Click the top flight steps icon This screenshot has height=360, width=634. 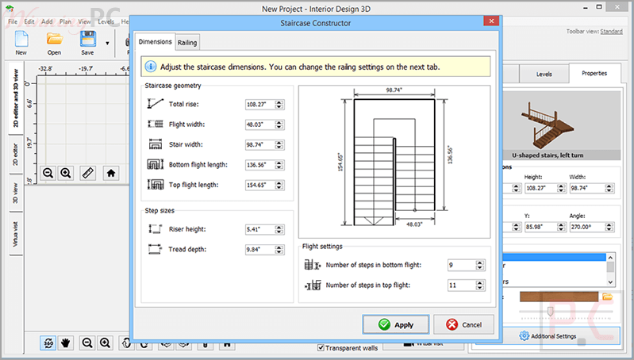click(x=313, y=285)
